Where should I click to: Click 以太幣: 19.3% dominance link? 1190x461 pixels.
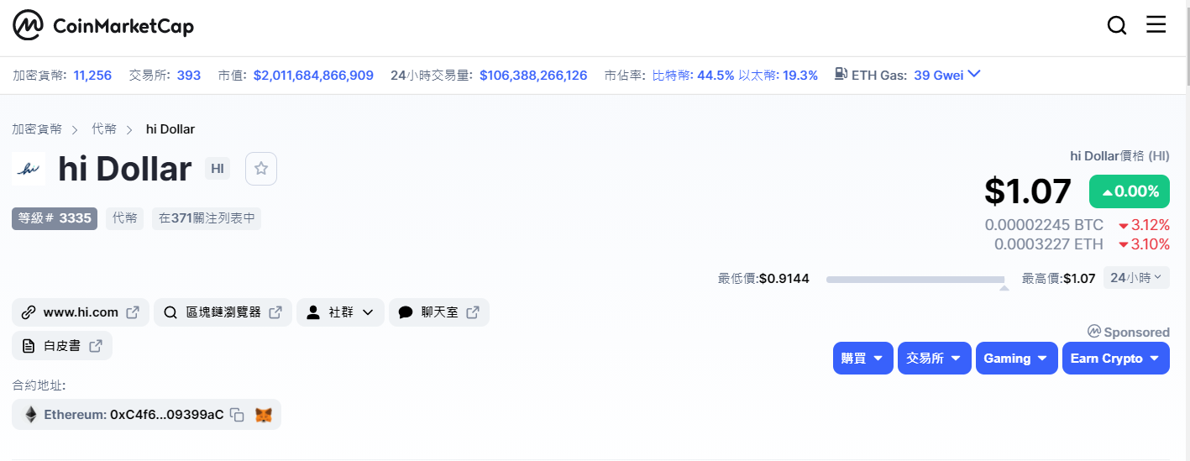[x=778, y=75]
